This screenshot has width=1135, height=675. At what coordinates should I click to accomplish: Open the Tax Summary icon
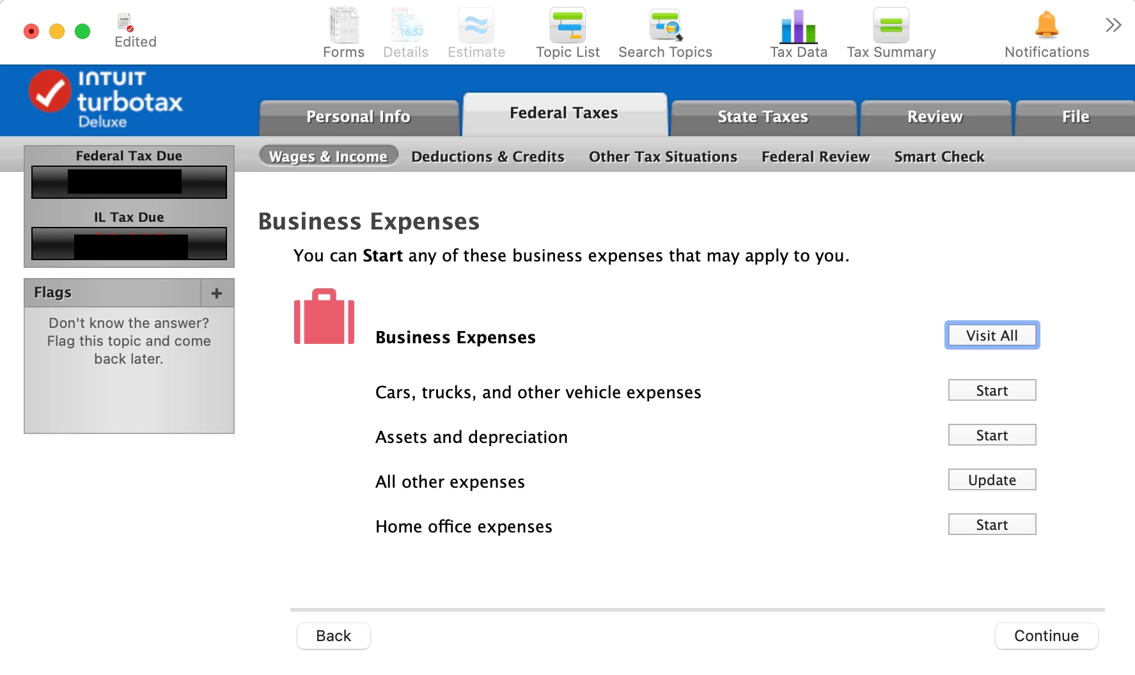pyautogui.click(x=891, y=26)
